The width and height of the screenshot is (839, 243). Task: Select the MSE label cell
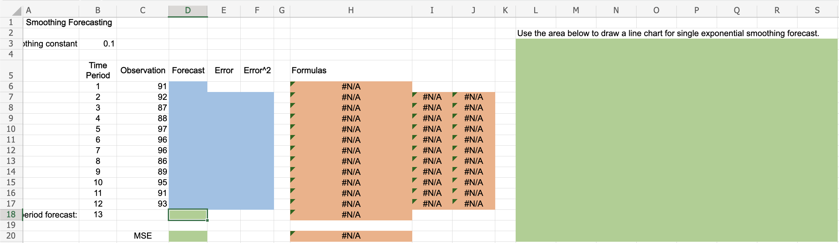click(143, 235)
